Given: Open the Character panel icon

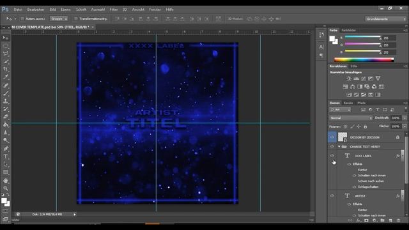Looking at the screenshot, I should 321,47.
